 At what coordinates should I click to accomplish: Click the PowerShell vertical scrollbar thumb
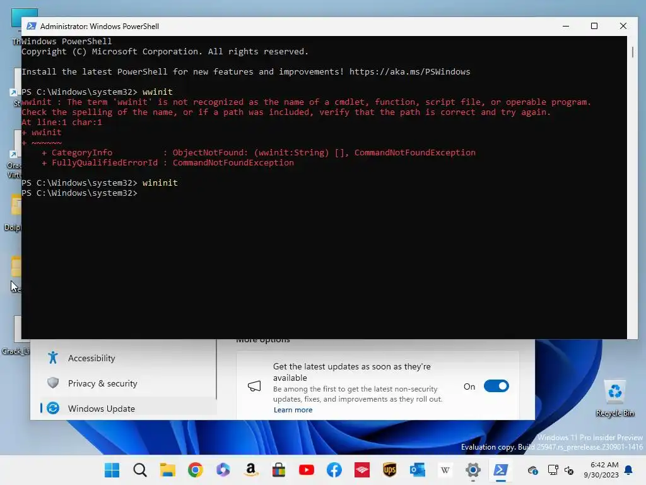(x=632, y=52)
